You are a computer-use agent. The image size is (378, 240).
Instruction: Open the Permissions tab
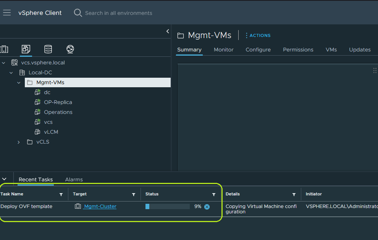click(x=298, y=50)
